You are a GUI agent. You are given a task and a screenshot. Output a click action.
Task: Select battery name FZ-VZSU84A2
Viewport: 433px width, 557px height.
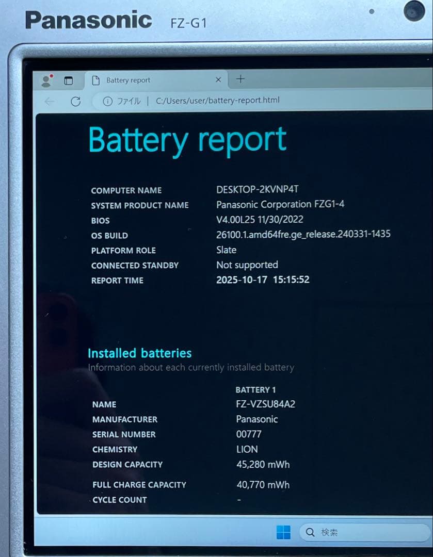265,404
